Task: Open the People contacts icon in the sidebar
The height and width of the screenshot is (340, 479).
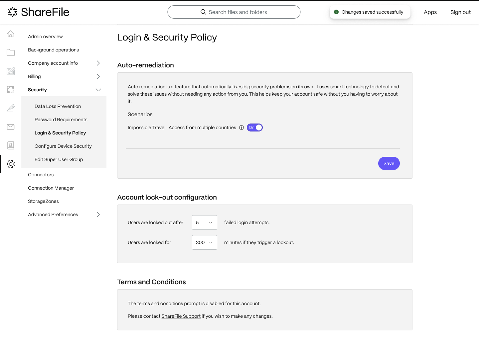Action: point(11,145)
